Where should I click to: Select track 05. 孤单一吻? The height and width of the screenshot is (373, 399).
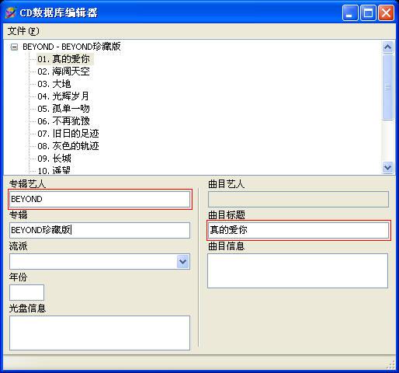point(64,109)
